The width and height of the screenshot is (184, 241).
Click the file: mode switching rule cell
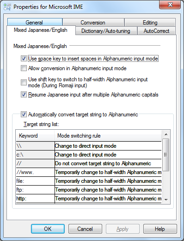(108, 181)
